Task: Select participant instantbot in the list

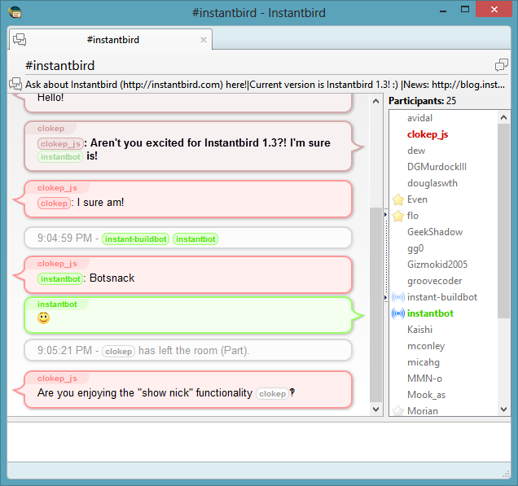Action: pos(444,313)
